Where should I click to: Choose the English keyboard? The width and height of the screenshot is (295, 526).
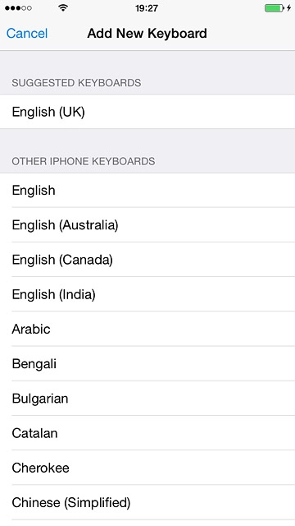pyautogui.click(x=147, y=191)
